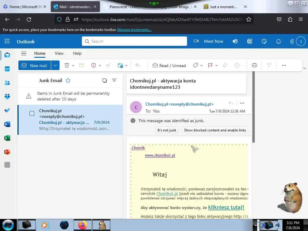Click the Archive icon in ribbon
308x231 pixels.
coord(82,65)
